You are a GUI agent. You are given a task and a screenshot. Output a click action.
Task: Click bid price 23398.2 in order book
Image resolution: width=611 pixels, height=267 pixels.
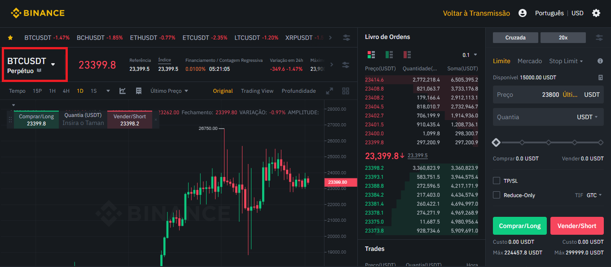374,168
